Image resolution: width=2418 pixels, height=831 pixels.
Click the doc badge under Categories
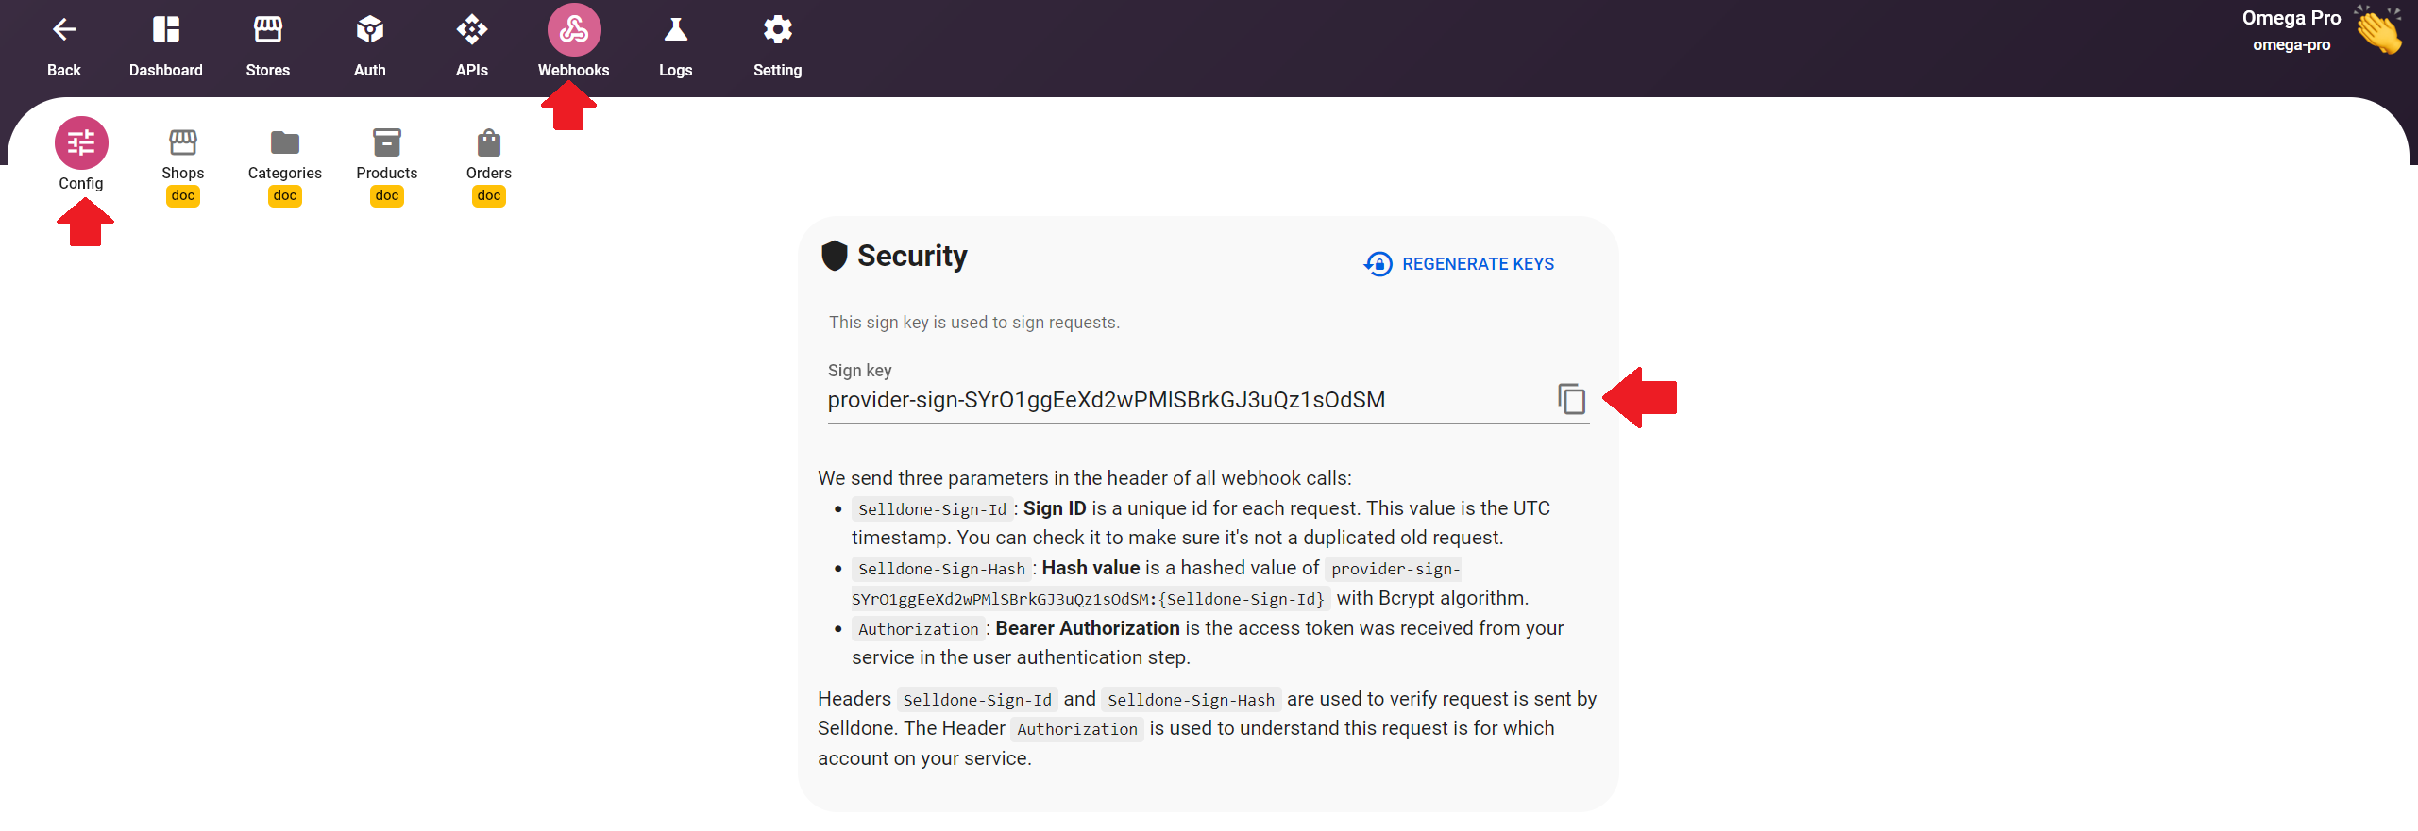[x=285, y=196]
